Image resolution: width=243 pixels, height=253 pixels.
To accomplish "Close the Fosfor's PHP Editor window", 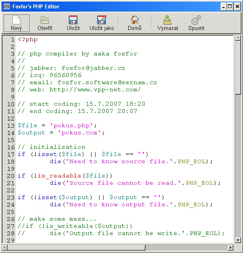I will coord(237,7).
